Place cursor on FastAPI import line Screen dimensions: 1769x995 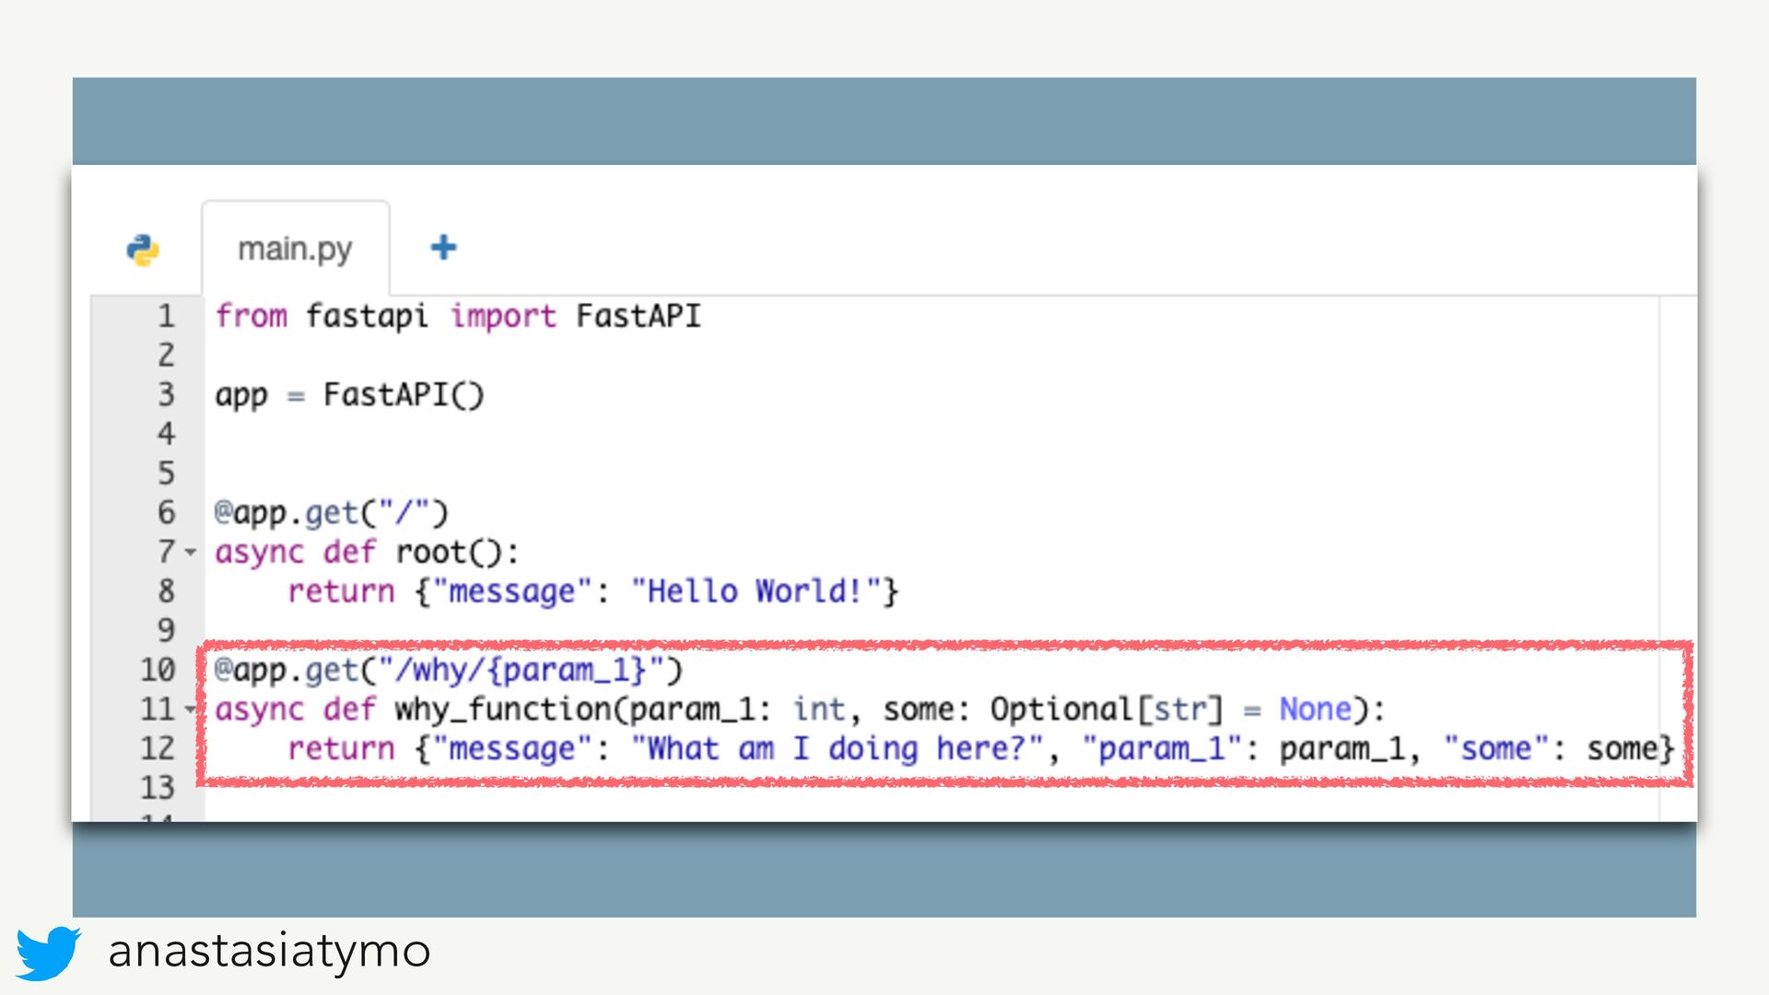pyautogui.click(x=458, y=316)
